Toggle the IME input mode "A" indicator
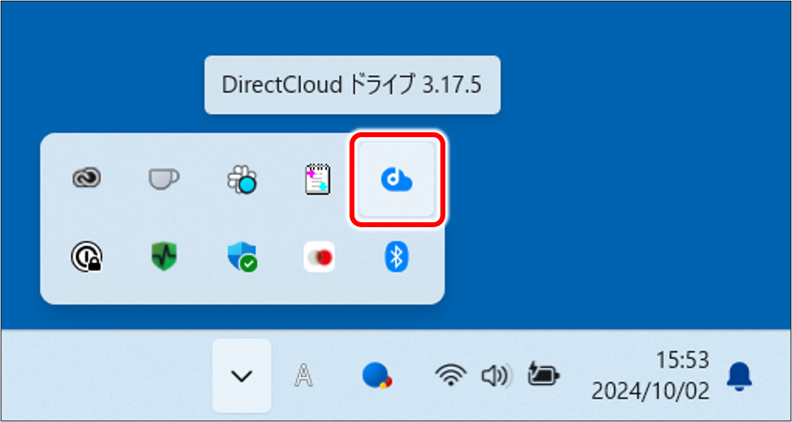This screenshot has width=792, height=422. pyautogui.click(x=304, y=376)
